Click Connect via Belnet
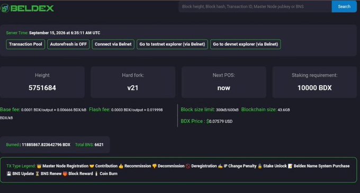The height and width of the screenshot is (193, 360). click(x=113, y=44)
